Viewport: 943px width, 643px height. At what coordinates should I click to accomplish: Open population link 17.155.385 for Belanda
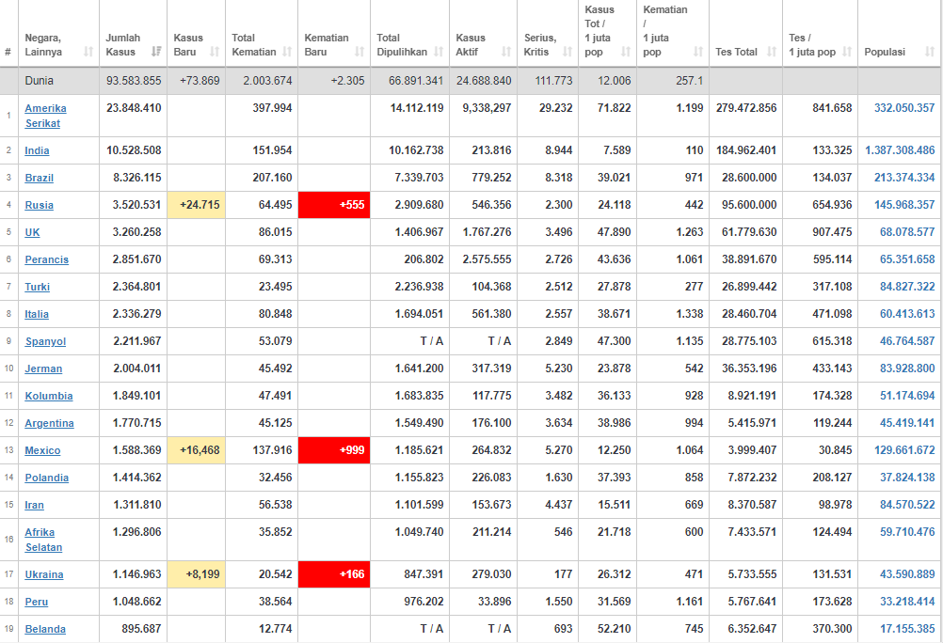pos(907,629)
